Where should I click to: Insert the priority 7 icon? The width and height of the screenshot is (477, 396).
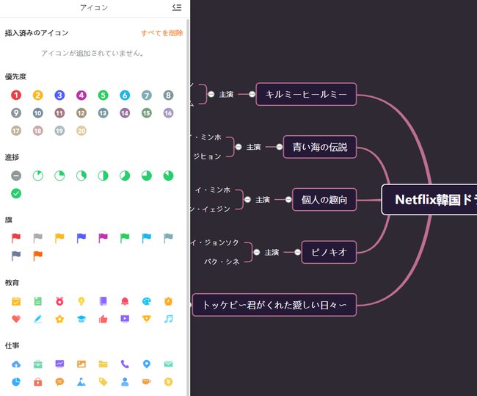point(147,96)
